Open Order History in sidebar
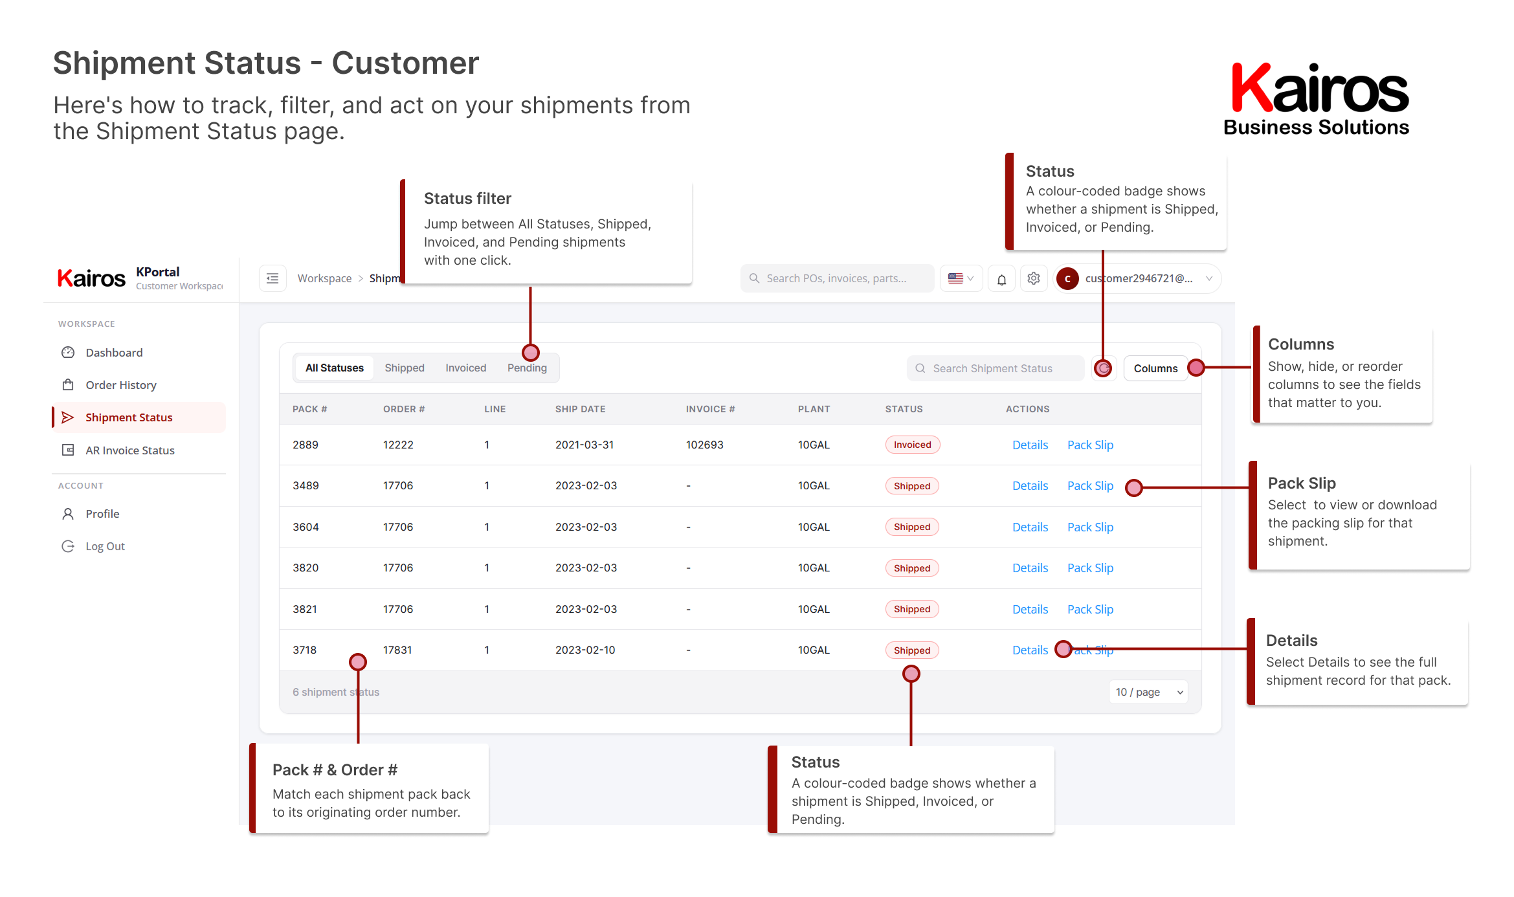This screenshot has height=897, width=1514. tap(139, 385)
